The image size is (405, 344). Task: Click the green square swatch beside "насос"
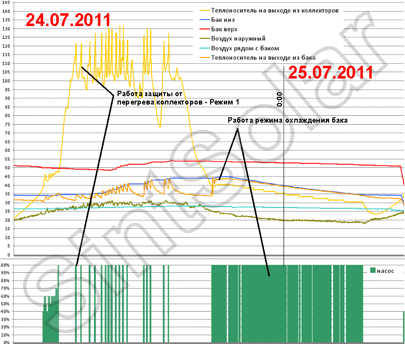coord(373,270)
